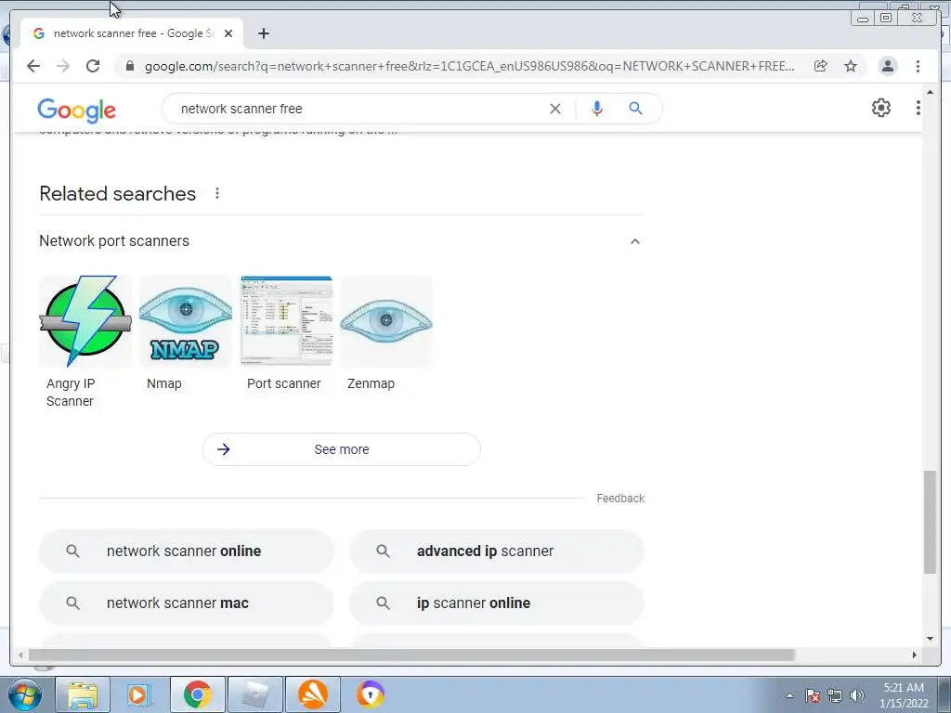The width and height of the screenshot is (951, 713).
Task: Open the Google apps dots menu
Action: click(x=918, y=108)
